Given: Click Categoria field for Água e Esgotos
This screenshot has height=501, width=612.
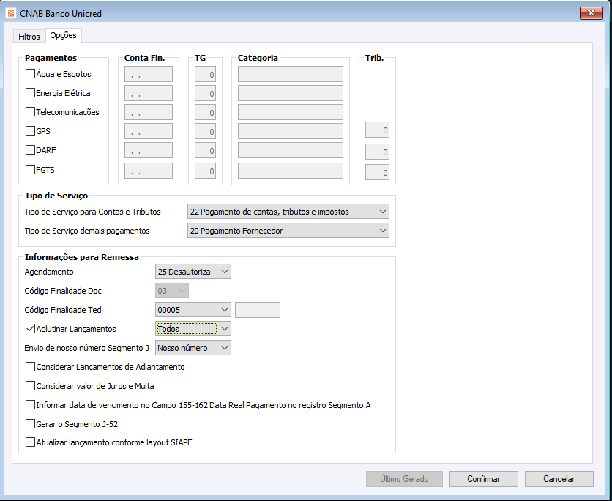Looking at the screenshot, I should click(291, 74).
